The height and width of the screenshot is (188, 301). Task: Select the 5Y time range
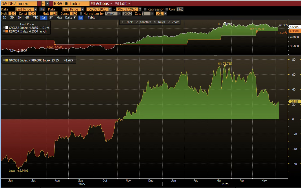(x=51, y=17)
